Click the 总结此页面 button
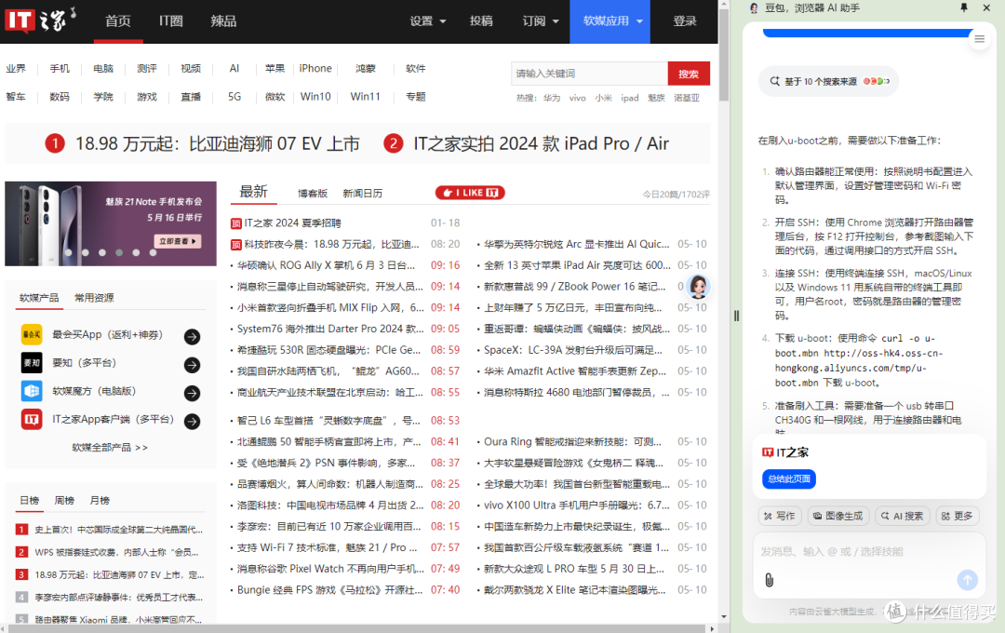The width and height of the screenshot is (1005, 633). [x=789, y=479]
